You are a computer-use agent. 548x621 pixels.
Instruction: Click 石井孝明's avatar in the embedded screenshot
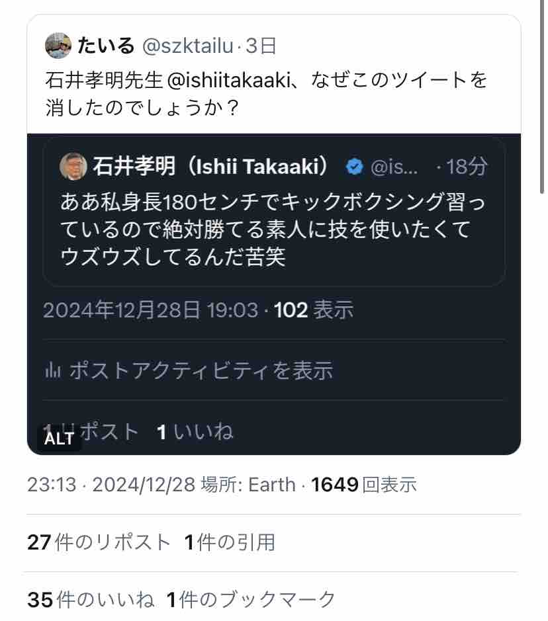coord(73,167)
